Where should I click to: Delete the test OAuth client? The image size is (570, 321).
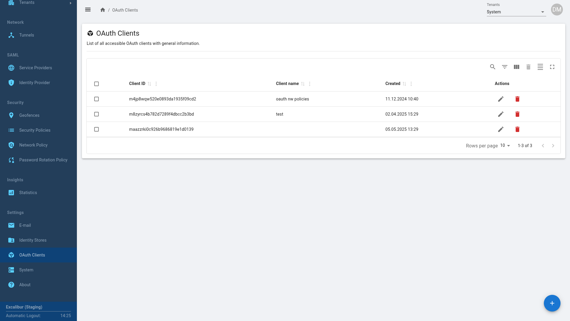[x=517, y=114]
